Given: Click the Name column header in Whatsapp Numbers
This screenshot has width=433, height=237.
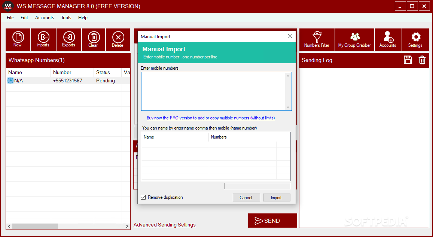Looking at the screenshot, I should coord(28,72).
